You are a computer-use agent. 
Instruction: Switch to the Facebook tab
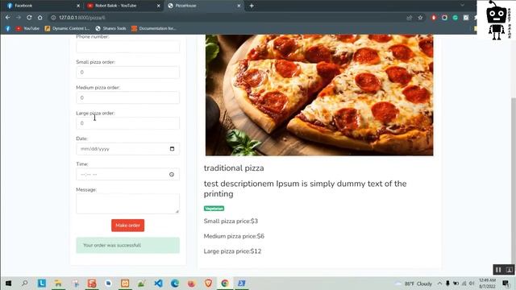click(44, 6)
